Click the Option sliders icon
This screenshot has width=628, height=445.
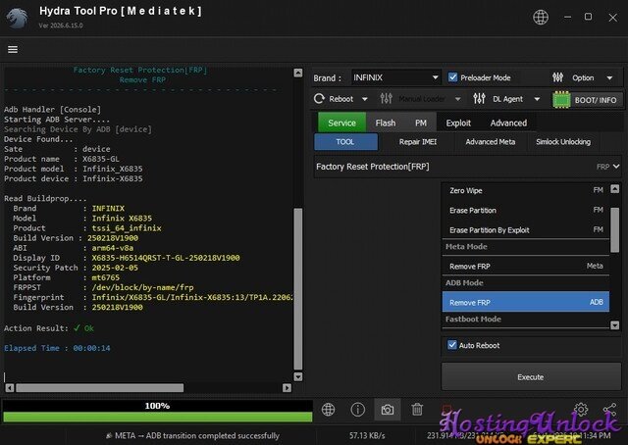click(558, 77)
